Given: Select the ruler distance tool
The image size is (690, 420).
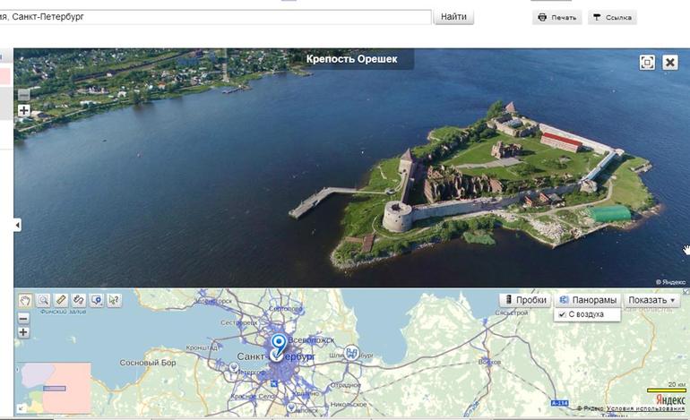Looking at the screenshot, I should tap(61, 300).
